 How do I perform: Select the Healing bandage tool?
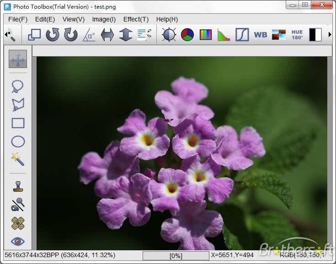click(18, 223)
